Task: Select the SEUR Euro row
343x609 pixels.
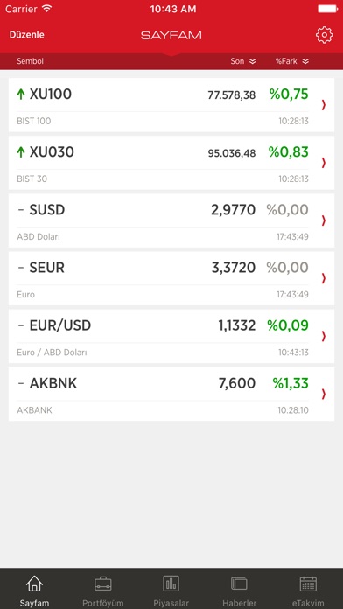Action: point(171,278)
